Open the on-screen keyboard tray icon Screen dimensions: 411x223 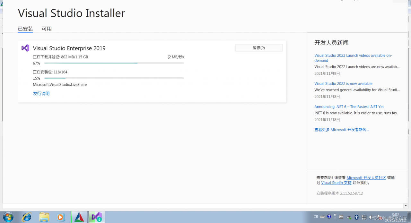pos(322,217)
